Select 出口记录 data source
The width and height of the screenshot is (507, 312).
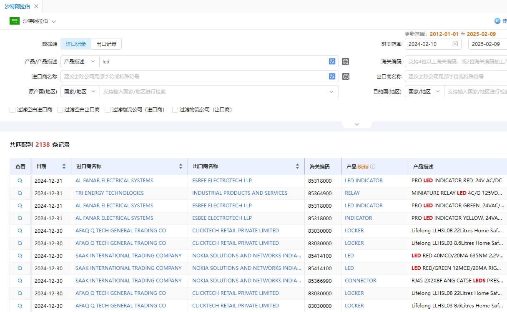pyautogui.click(x=106, y=44)
